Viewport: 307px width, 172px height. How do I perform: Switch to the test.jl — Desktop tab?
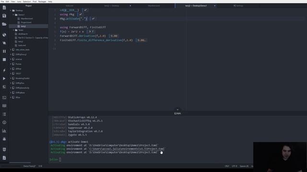coord(112,6)
